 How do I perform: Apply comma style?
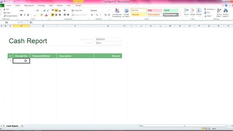100,15
